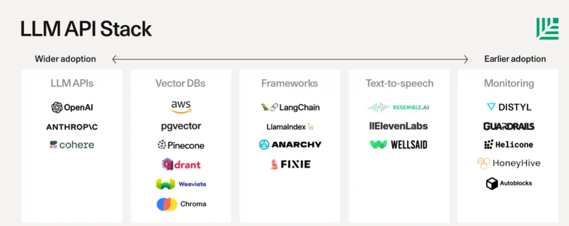Screen dimensions: 569x226
Task: Select the Anthropic logo
Action: [72, 127]
